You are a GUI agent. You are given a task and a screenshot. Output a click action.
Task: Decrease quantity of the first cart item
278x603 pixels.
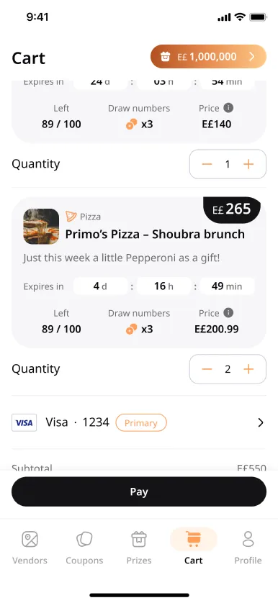pyautogui.click(x=207, y=164)
